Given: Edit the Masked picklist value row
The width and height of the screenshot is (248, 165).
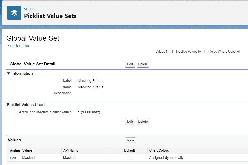Looking at the screenshot, I should [13, 158].
